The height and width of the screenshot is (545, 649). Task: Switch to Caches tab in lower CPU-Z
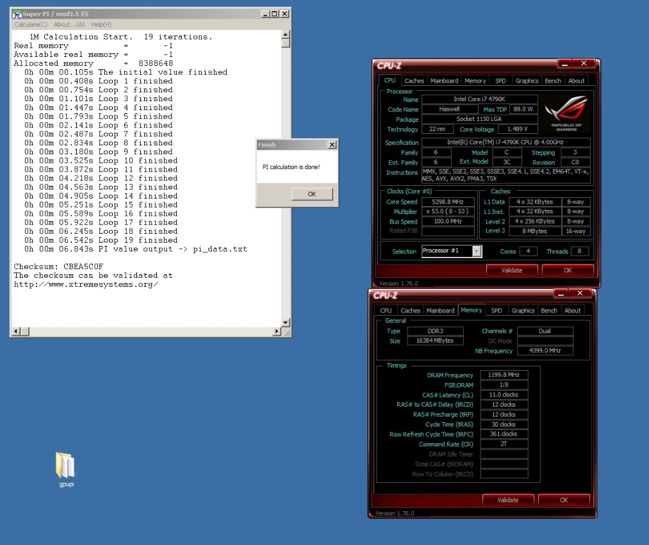(x=410, y=311)
